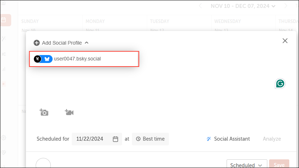Open the Grammarly extension icon
This screenshot has width=299, height=168.
(280, 83)
